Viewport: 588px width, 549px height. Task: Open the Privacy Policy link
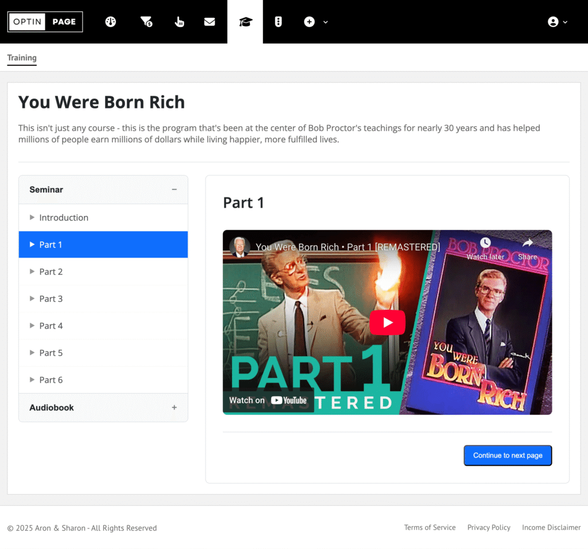coord(489,528)
